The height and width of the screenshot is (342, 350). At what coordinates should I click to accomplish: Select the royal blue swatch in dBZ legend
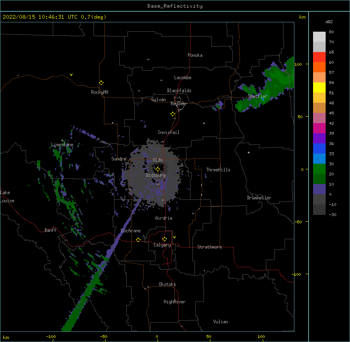coord(319,148)
